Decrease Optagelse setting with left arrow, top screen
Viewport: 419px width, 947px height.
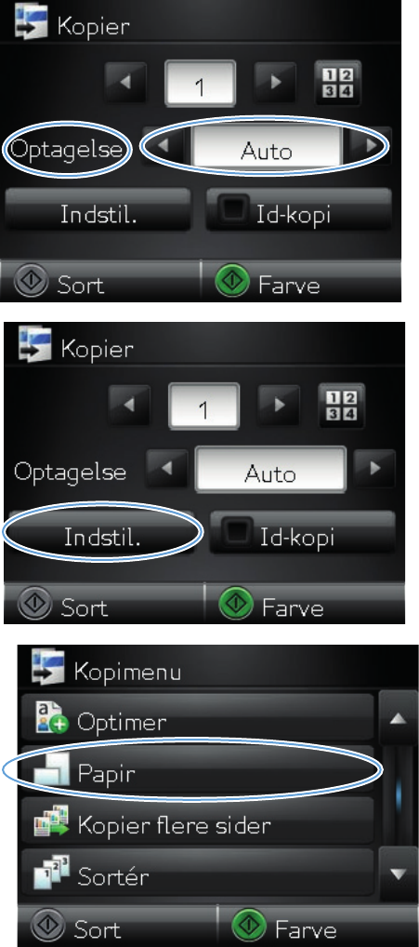tap(164, 145)
